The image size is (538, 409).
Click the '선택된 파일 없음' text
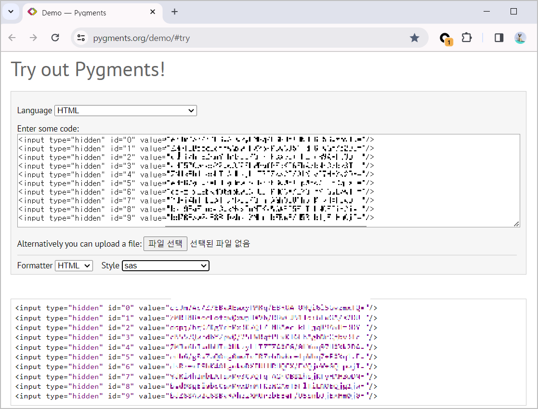tap(220, 244)
